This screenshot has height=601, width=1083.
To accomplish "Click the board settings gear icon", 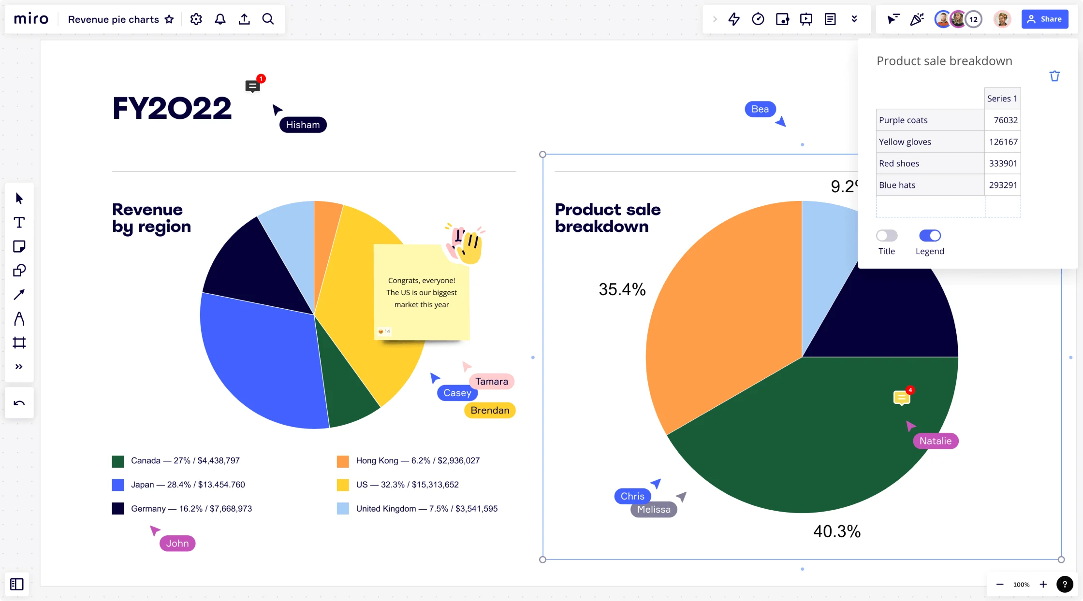I will (196, 18).
